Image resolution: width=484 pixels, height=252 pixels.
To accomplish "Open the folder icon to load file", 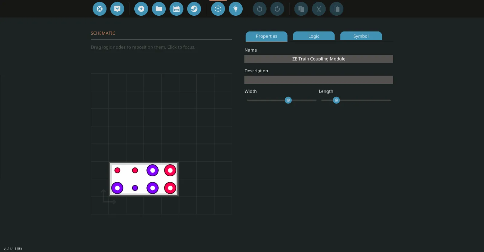I will click(x=159, y=9).
